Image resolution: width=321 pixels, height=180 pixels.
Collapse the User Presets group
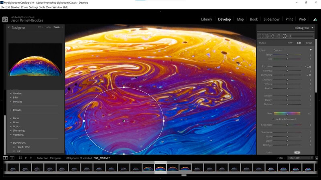11,143
